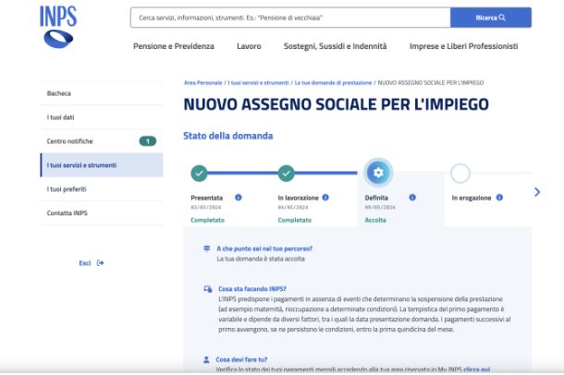564x375 pixels.
Task: Click the signpost icon beside 'A che punto sei'
Action: (x=207, y=248)
